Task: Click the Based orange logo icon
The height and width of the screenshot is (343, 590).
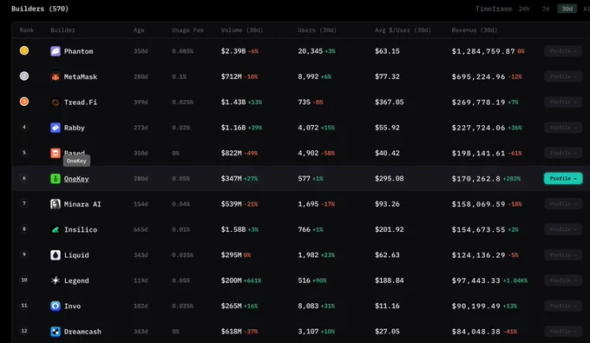Action: click(x=56, y=153)
